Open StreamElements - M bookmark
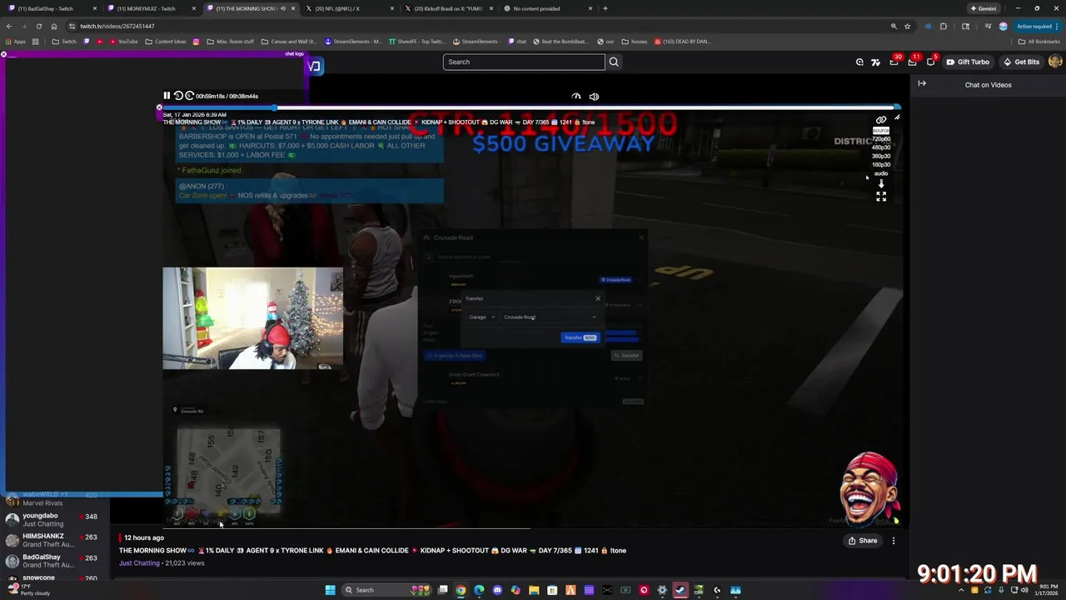Screen dimensions: 1066x600 tap(353, 42)
